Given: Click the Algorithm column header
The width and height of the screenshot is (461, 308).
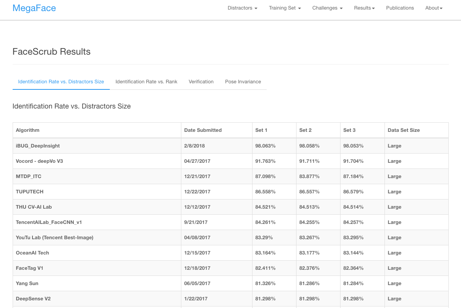Looking at the screenshot, I should pos(28,130).
